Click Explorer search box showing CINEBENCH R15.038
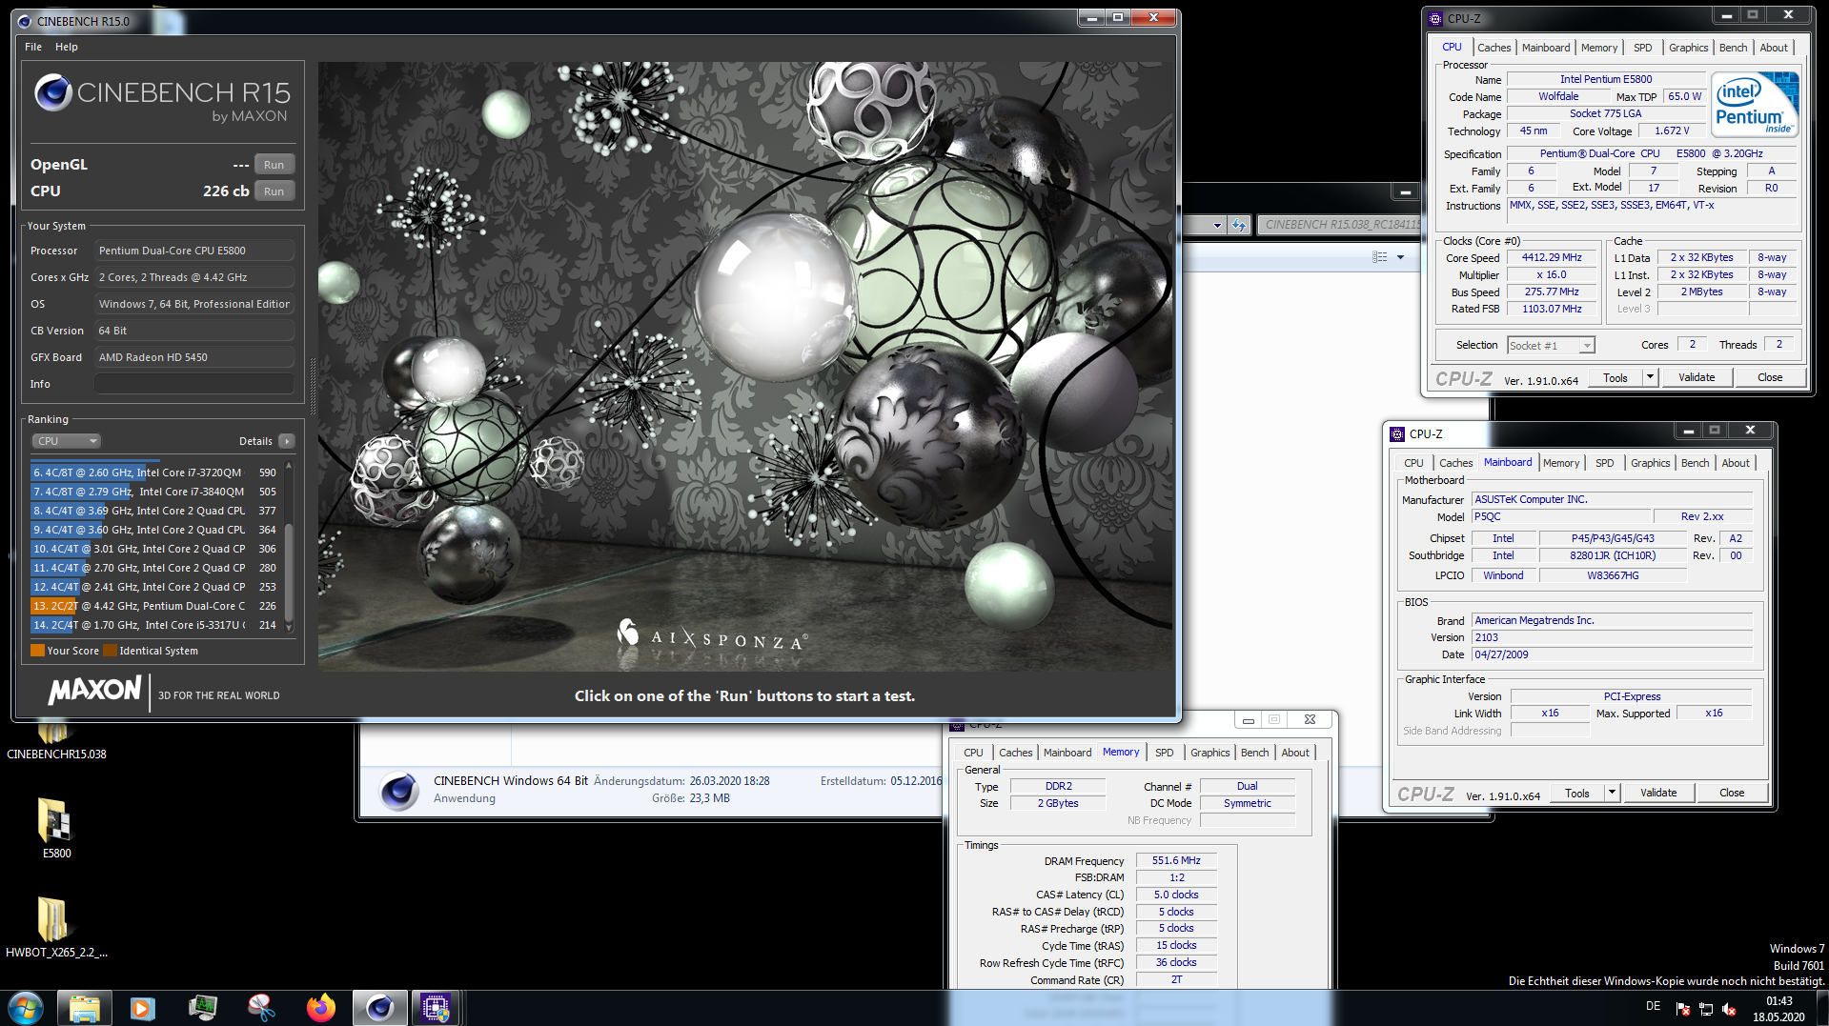1829x1026 pixels. (x=1339, y=225)
